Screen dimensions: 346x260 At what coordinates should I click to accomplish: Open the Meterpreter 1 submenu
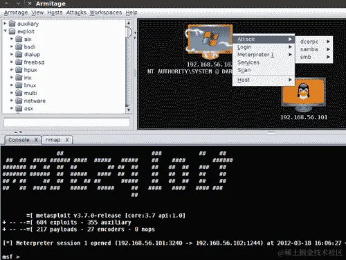coord(264,55)
